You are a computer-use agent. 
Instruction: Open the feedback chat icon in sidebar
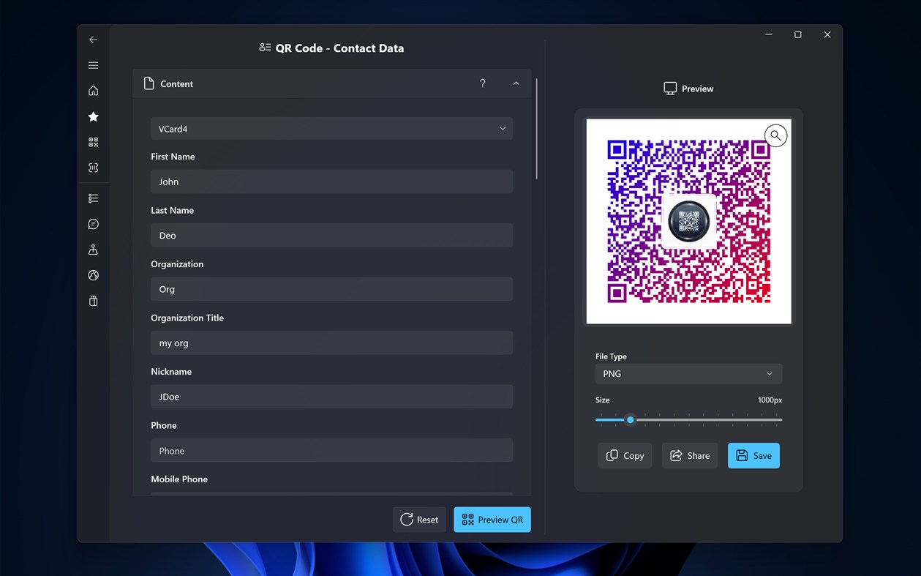93,224
